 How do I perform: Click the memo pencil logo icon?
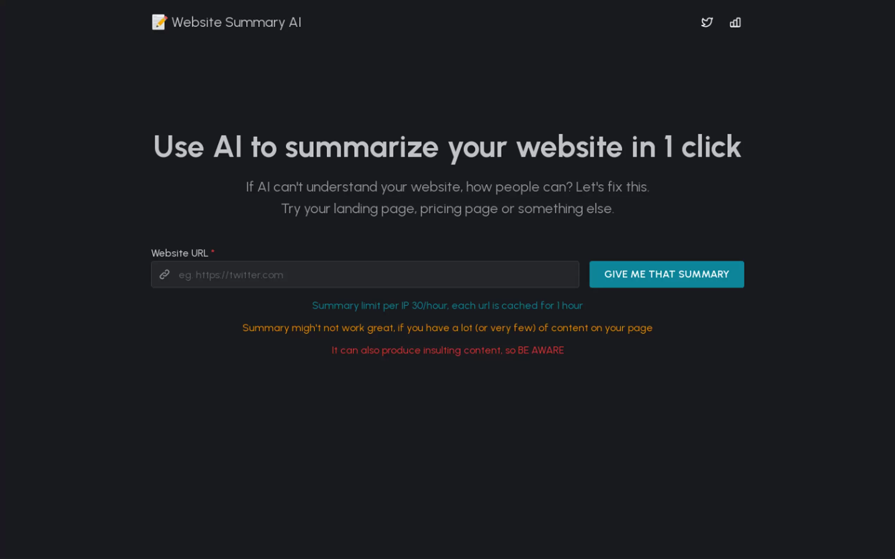coord(160,22)
